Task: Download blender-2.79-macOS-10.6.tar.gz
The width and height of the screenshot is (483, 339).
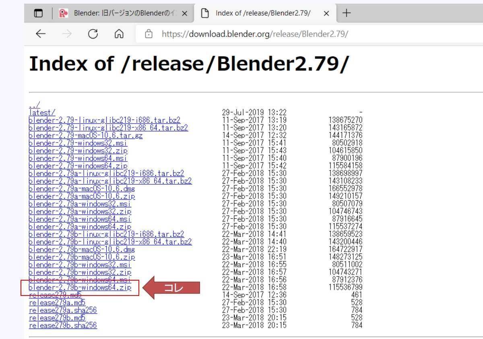Action: pyautogui.click(x=86, y=135)
